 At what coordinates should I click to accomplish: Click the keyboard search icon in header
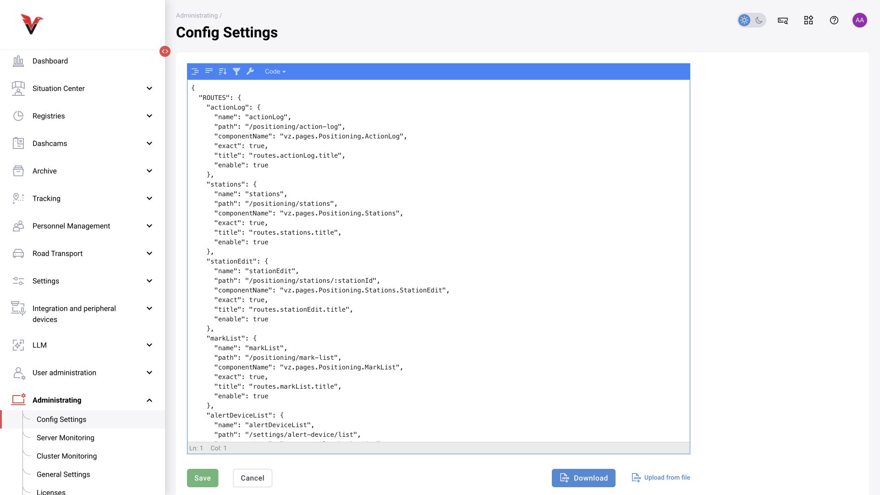[x=783, y=20]
